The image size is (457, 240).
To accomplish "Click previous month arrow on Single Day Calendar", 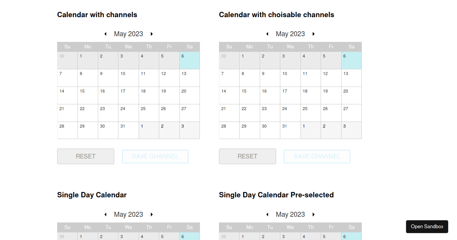I will (x=105, y=214).
